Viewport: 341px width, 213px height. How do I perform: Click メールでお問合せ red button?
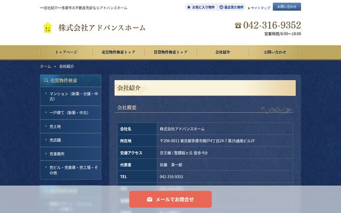pos(170,199)
